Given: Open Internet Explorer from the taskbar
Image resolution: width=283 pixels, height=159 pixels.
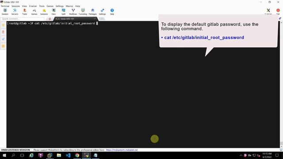Looking at the screenshot, I should 31,155.
